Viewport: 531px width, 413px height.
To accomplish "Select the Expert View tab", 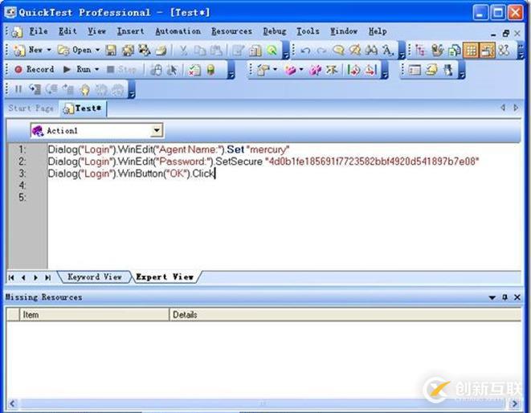I will (x=165, y=276).
